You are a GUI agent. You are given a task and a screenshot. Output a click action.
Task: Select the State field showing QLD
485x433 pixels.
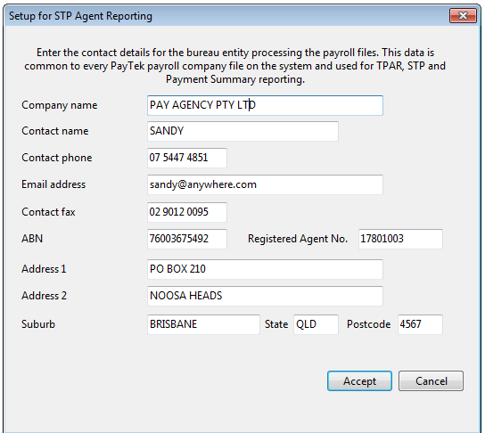pos(316,324)
